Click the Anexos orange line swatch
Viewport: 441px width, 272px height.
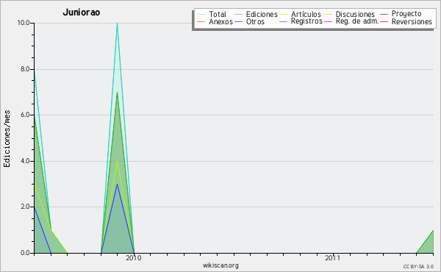[x=201, y=21]
